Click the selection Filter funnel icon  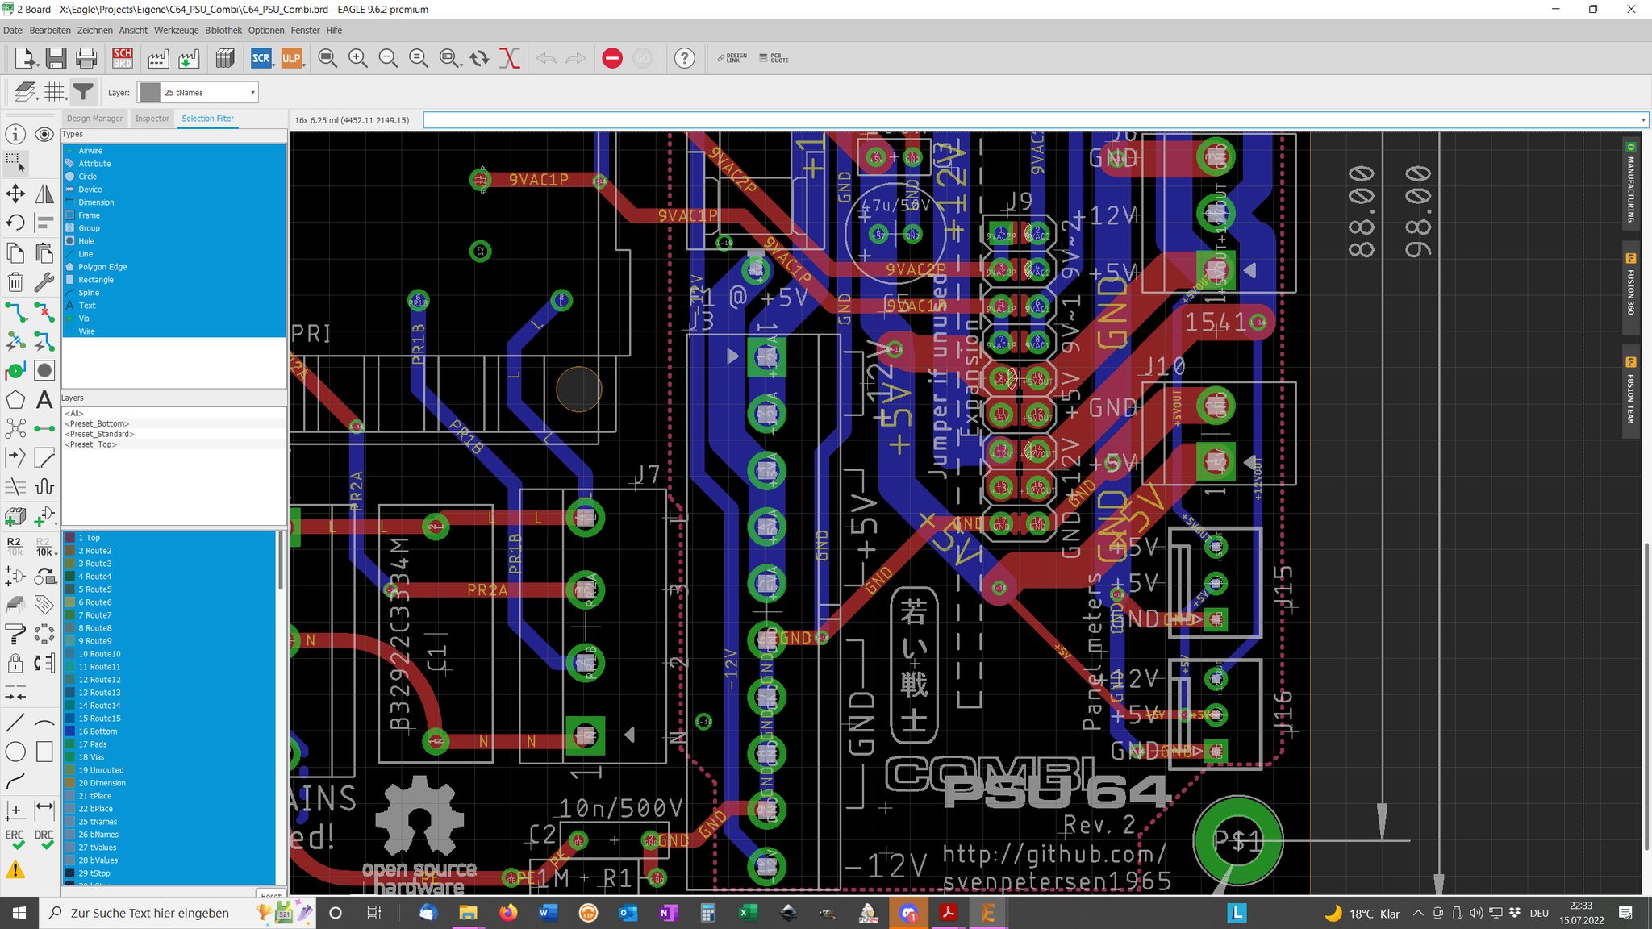click(x=83, y=92)
